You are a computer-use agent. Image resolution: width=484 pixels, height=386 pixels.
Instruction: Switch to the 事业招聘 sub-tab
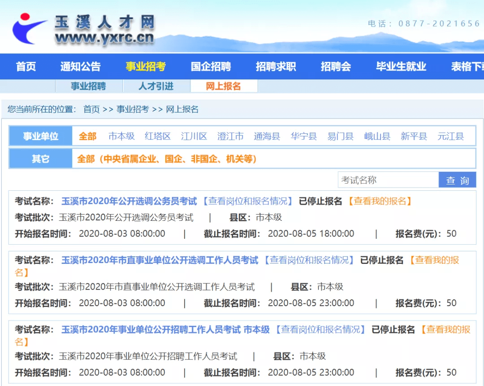(89, 86)
